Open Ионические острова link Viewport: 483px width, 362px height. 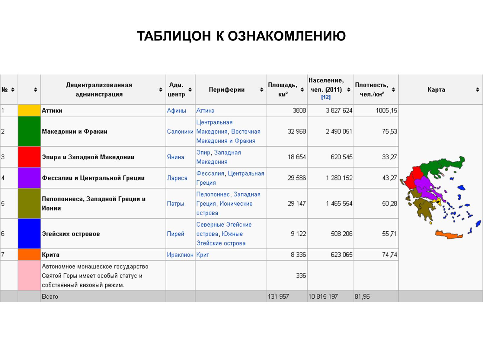pos(225,208)
